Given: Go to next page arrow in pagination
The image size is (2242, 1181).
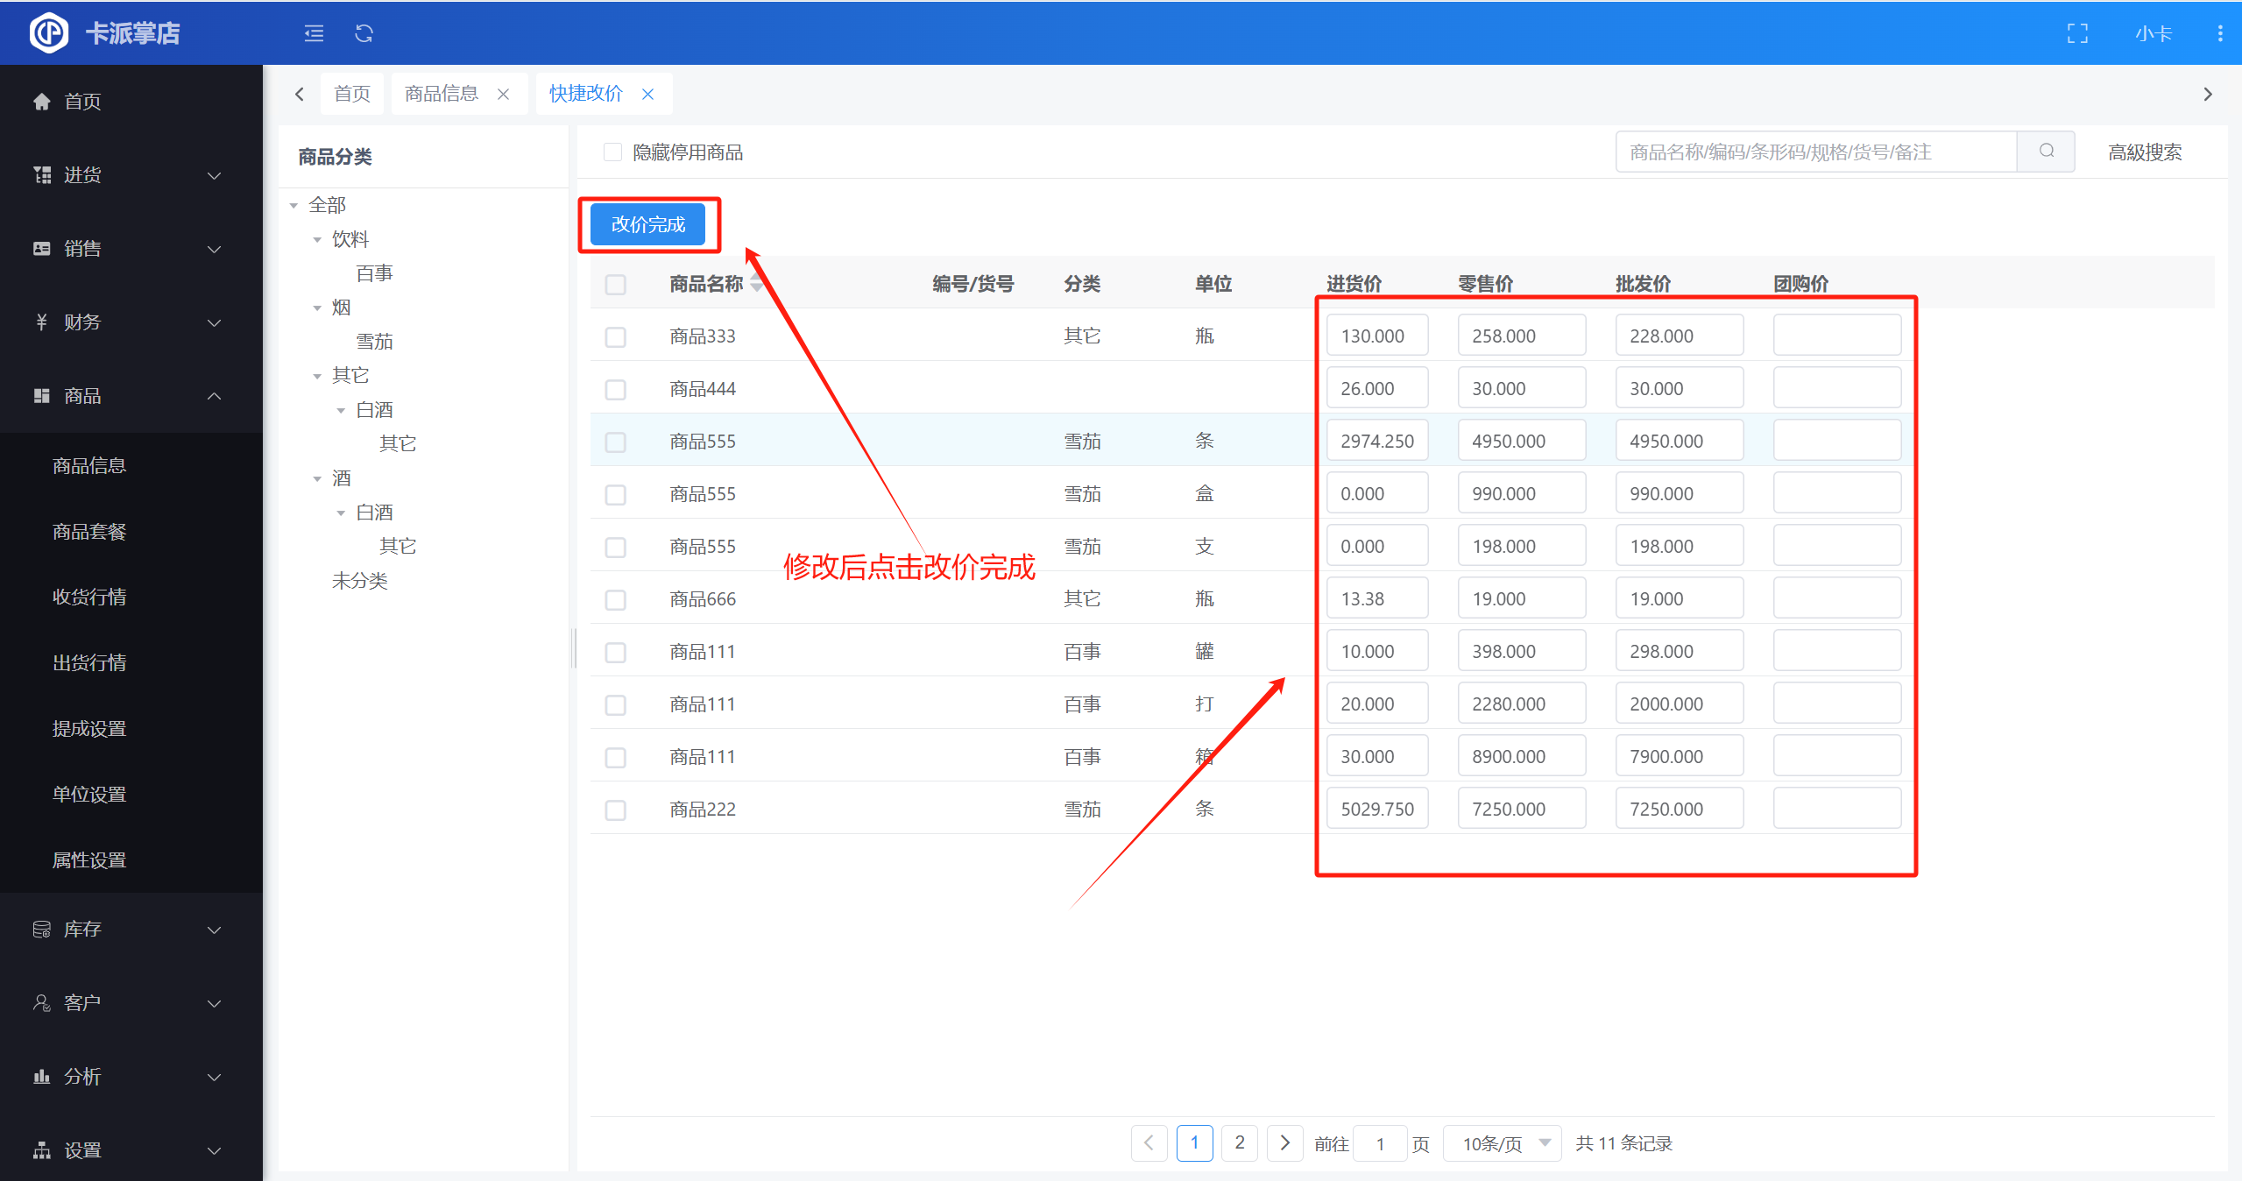Looking at the screenshot, I should click(1284, 1142).
